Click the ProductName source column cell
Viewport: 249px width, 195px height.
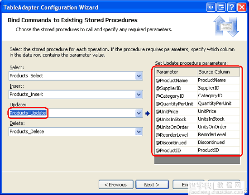click(218, 80)
